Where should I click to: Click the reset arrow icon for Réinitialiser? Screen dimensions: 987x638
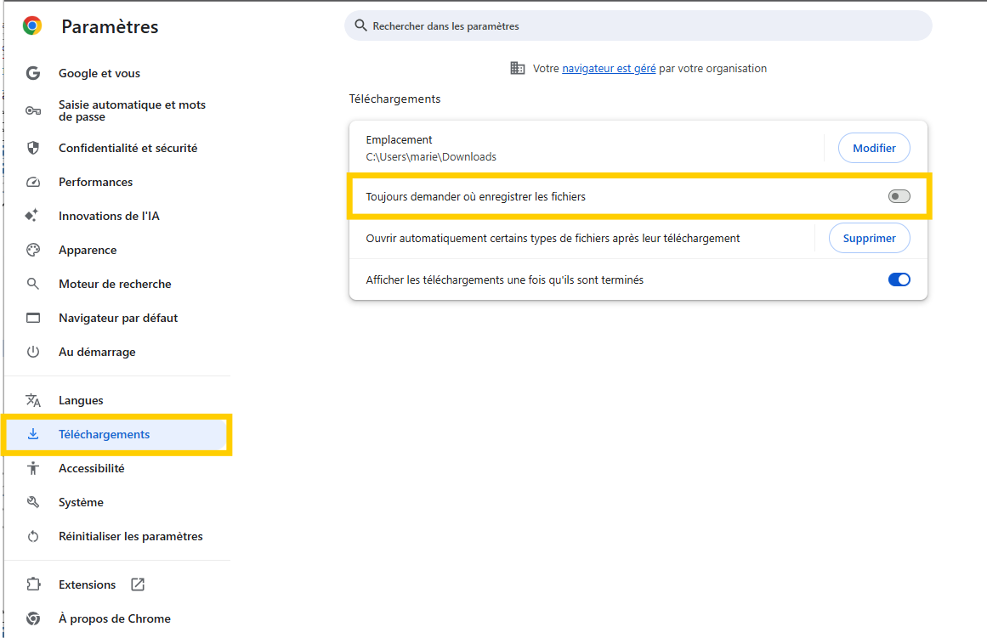33,536
